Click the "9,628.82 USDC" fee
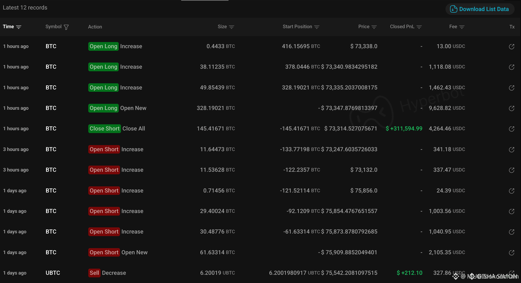The width and height of the screenshot is (521, 283). (x=447, y=108)
